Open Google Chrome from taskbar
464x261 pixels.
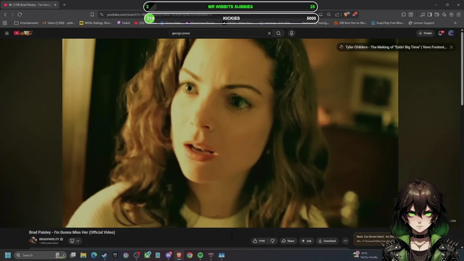point(190,255)
